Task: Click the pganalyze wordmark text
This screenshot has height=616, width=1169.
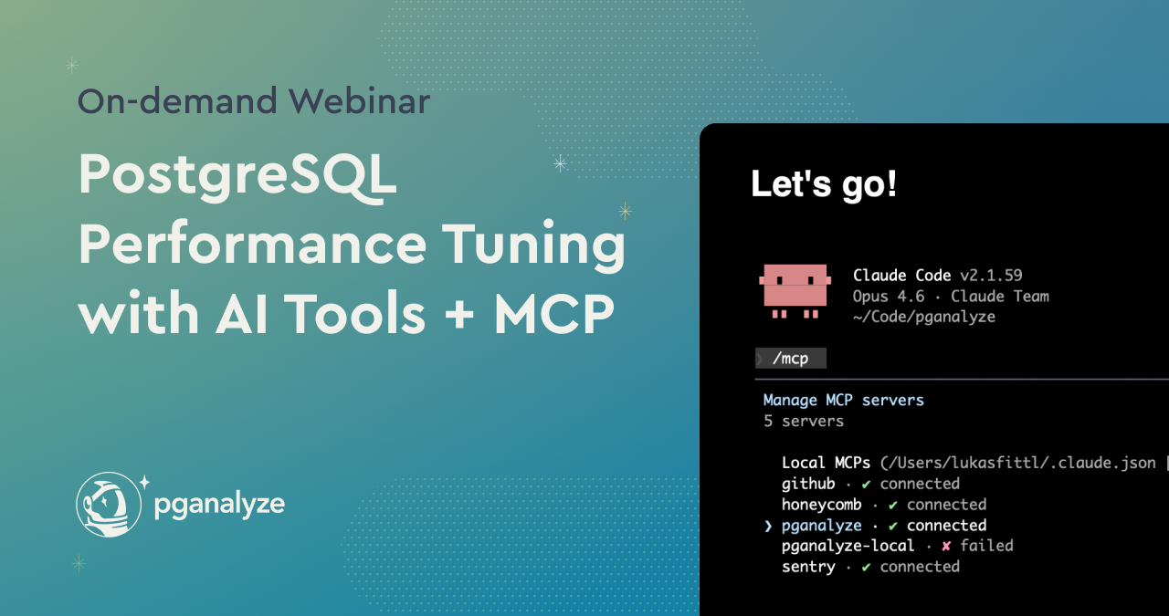Action: coord(219,505)
